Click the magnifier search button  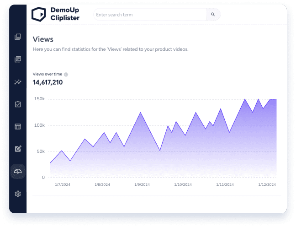(x=213, y=15)
